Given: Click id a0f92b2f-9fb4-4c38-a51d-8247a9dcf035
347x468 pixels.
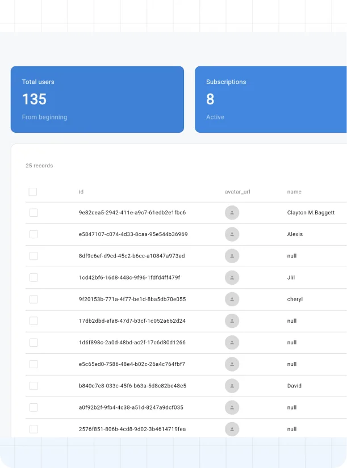Looking at the screenshot, I should pos(131,407).
